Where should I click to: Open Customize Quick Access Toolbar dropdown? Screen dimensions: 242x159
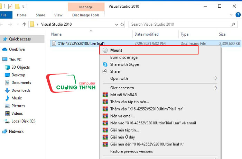23,7
